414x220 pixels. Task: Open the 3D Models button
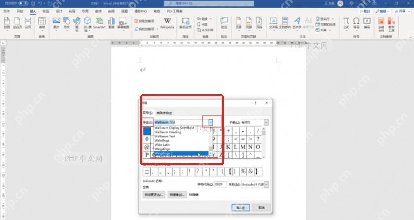click(87, 24)
